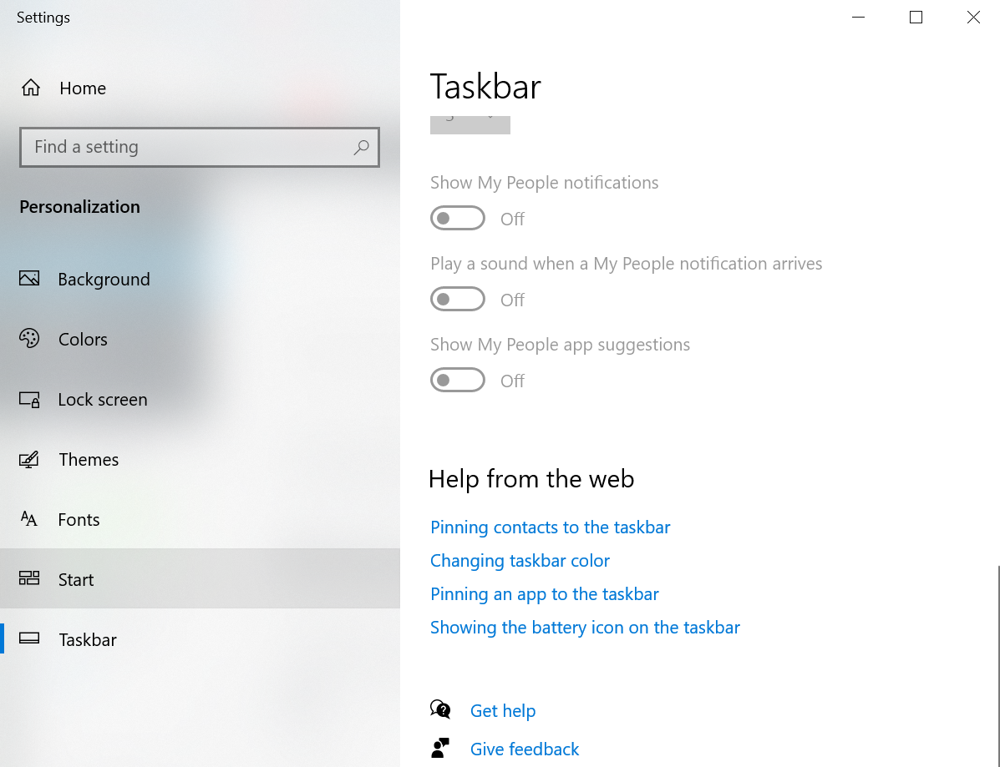Turn on sound for My People notifications
Viewport: 1000px width, 767px height.
coord(458,299)
